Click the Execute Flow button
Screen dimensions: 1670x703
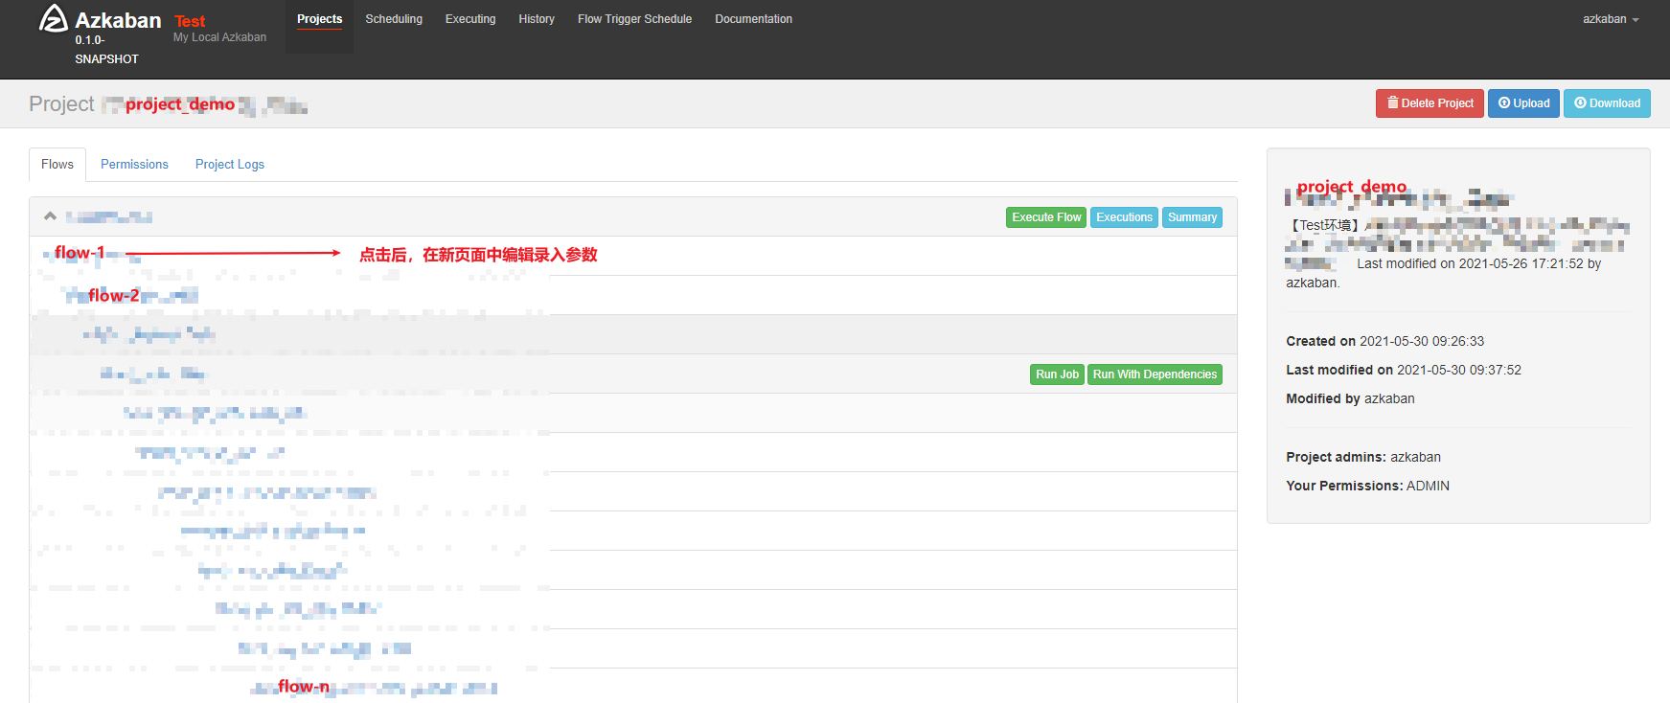tap(1046, 217)
